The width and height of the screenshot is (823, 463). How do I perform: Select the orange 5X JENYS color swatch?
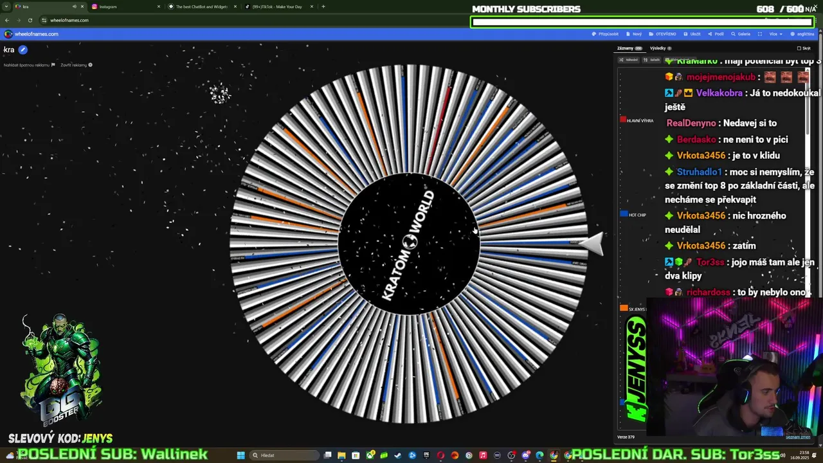623,308
